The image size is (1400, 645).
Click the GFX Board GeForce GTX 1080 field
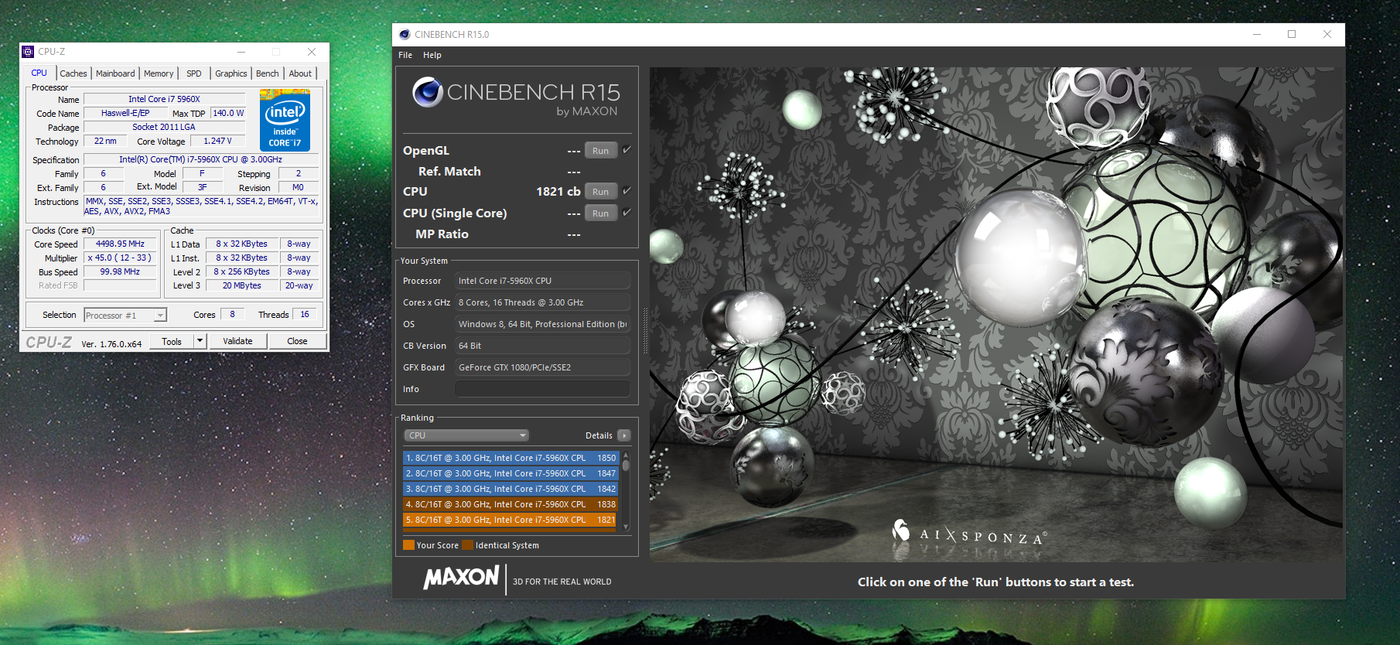(542, 367)
